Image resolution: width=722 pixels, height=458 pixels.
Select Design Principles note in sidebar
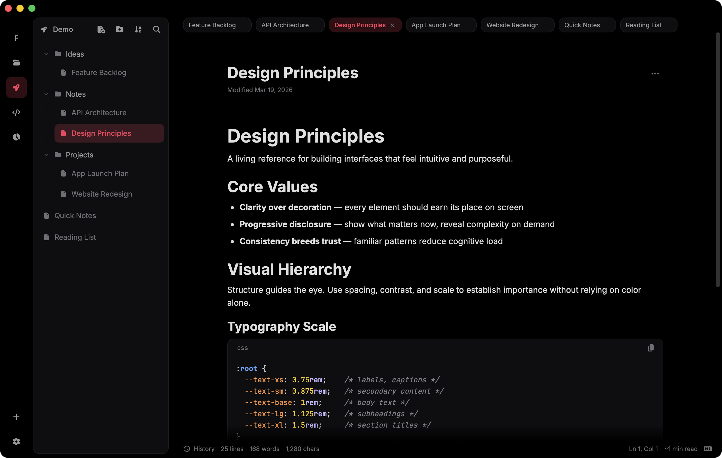(109, 133)
